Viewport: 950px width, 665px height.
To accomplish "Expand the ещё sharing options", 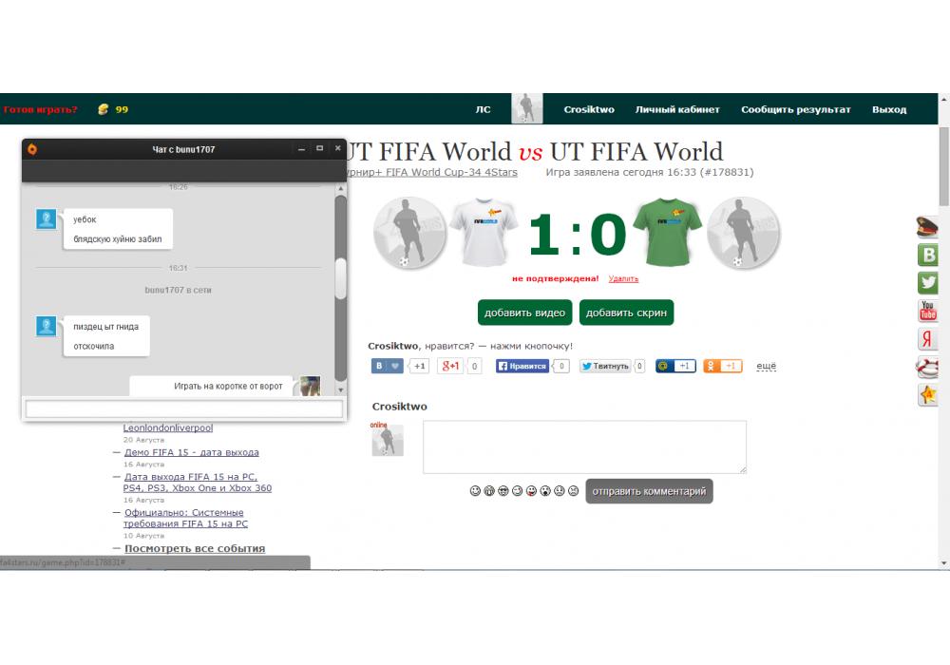I will coord(767,366).
